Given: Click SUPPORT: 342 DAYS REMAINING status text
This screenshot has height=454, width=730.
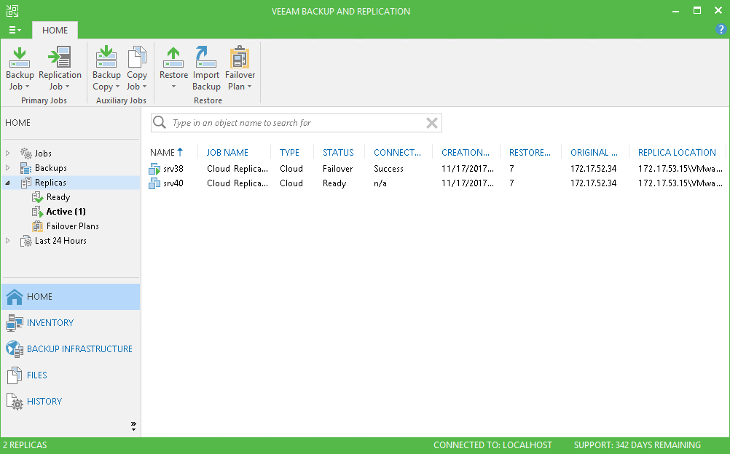Looking at the screenshot, I should pyautogui.click(x=637, y=445).
